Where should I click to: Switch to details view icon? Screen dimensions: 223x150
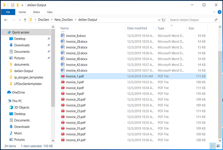[213, 146]
